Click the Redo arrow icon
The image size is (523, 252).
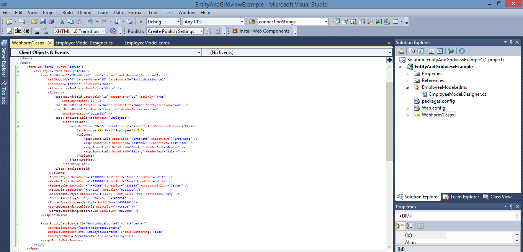point(104,21)
